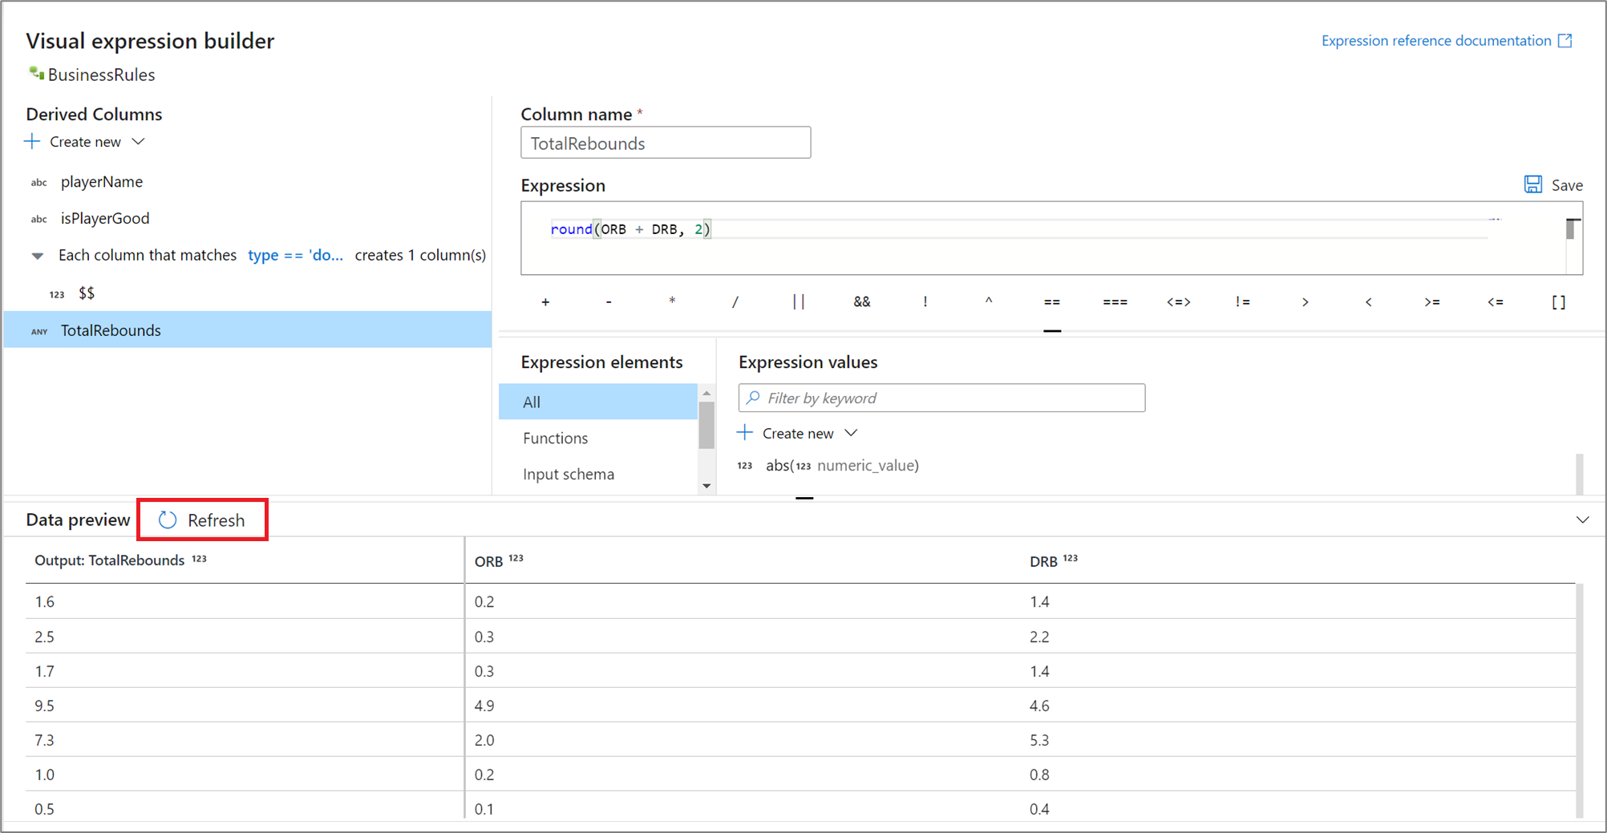Insert the square brackets operator
The height and width of the screenshot is (833, 1607).
click(1558, 302)
